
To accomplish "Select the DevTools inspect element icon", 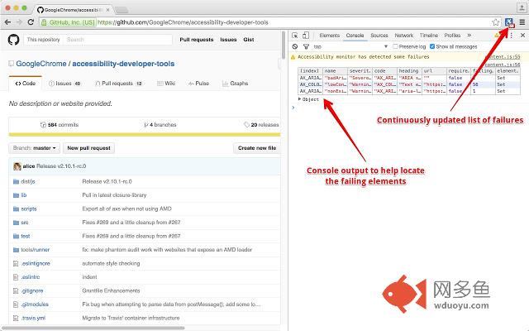I will (x=295, y=36).
